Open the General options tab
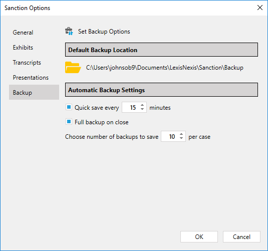Image resolution: width=268 pixels, height=251 pixels. (x=23, y=33)
